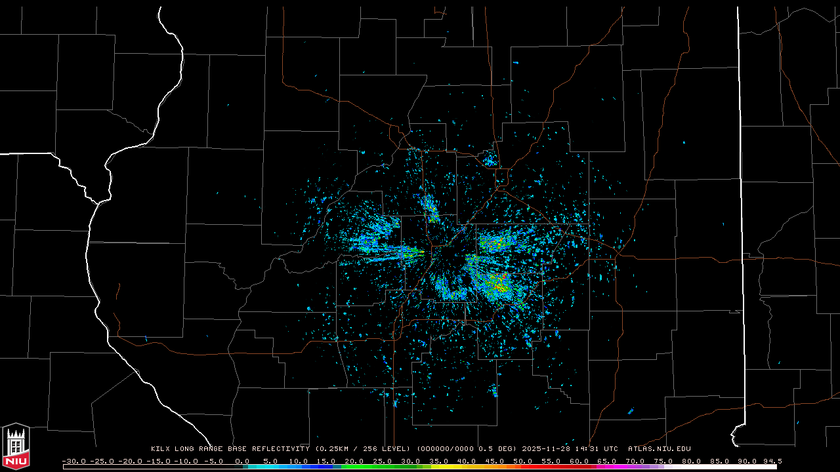Viewport: 840px width, 472px height.
Task: Click the (000000/0000 0.5 DEG) elevation text
Action: (x=467, y=449)
